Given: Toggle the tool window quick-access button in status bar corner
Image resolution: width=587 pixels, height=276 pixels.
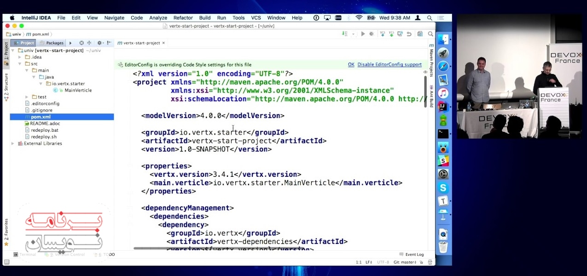Looking at the screenshot, I should (6, 262).
